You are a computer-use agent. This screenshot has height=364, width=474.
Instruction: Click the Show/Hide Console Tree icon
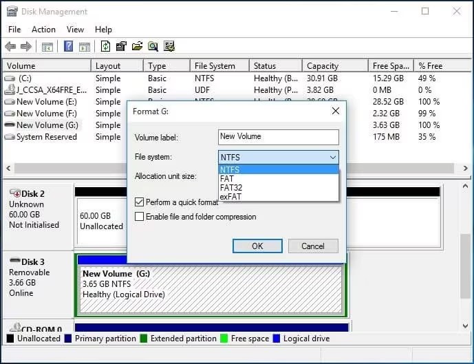[x=47, y=47]
